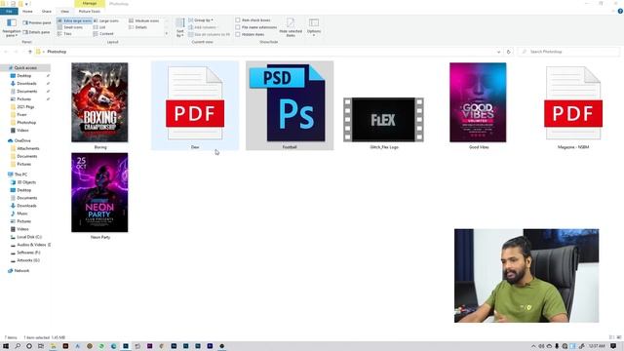Choose List layout
Viewport: 624px width, 351px height.
(99, 27)
